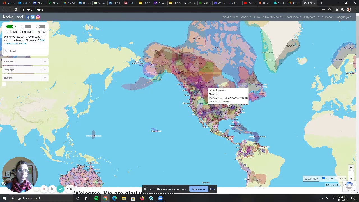Open Chrome extensions puzzle icon
The height and width of the screenshot is (202, 359).
[x=337, y=10]
